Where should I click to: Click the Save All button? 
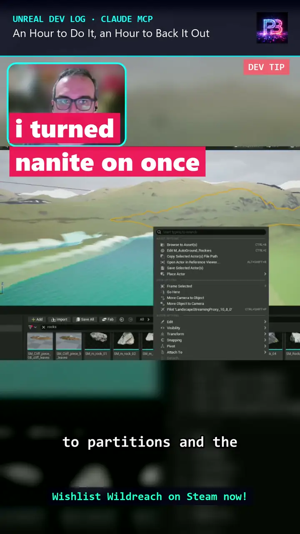coord(85,320)
